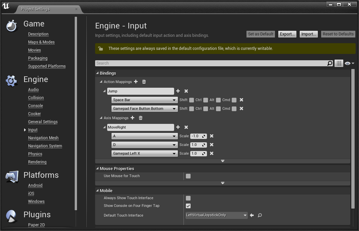Open view options eye icon menu
This screenshot has height=231, width=359.
coord(349,63)
